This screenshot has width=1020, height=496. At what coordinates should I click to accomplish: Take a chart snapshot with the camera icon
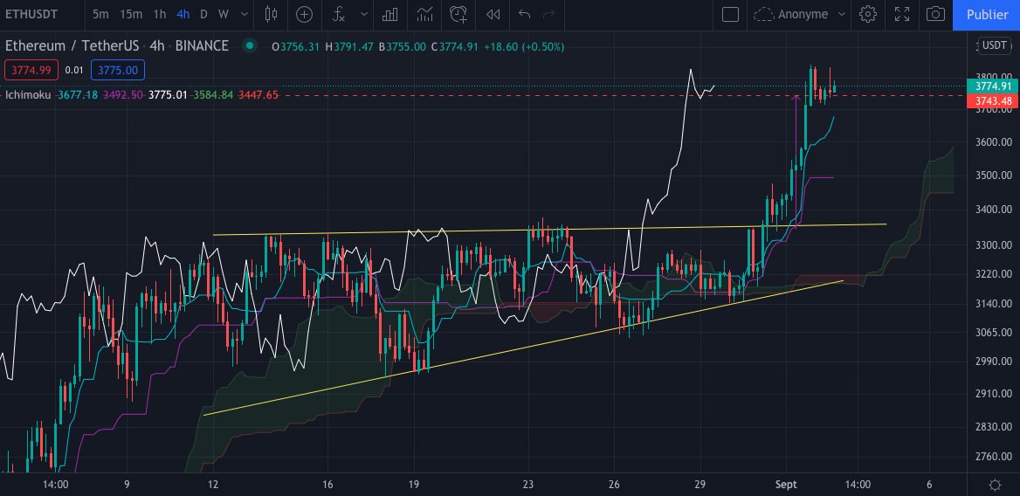coord(935,14)
